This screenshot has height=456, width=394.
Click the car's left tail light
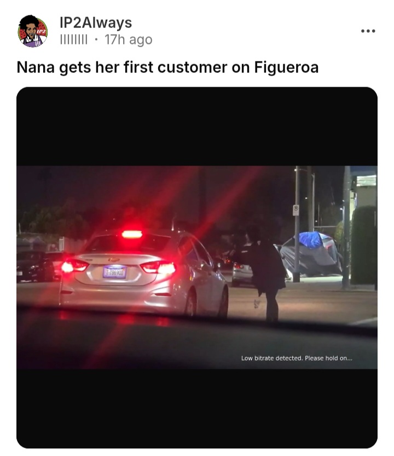(x=75, y=266)
